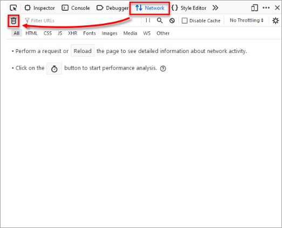The width and height of the screenshot is (282, 228).
Task: Open request blocking icon
Action: tap(172, 21)
